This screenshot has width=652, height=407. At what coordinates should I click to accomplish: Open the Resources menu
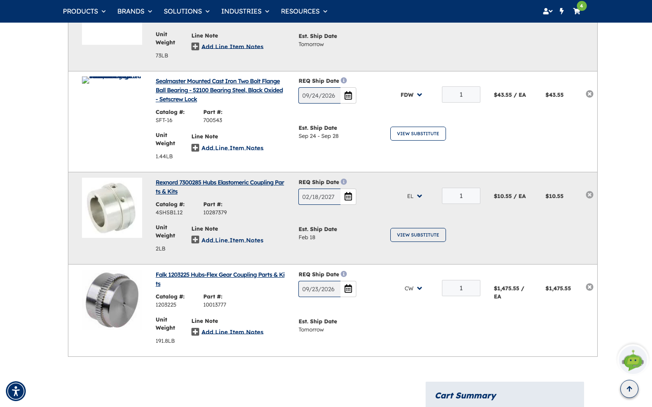coord(304,11)
